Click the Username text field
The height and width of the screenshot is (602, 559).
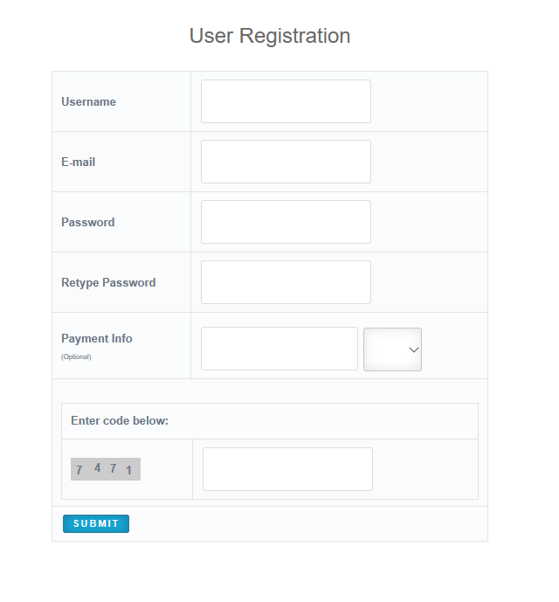click(286, 101)
